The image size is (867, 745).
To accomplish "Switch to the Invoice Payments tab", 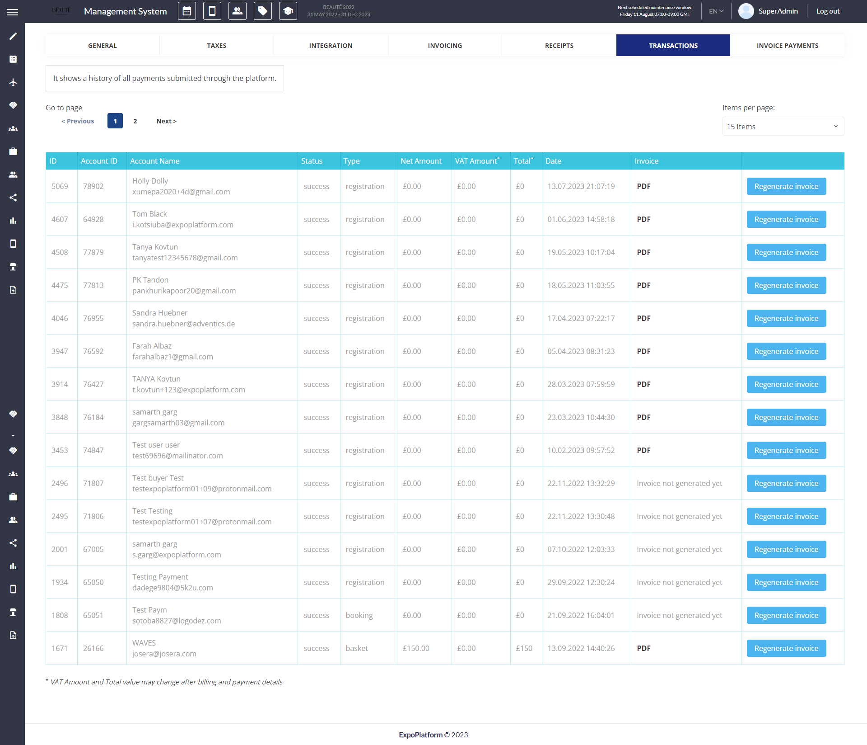I will (787, 46).
